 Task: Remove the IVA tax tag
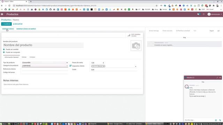pyautogui.click(x=104, y=66)
